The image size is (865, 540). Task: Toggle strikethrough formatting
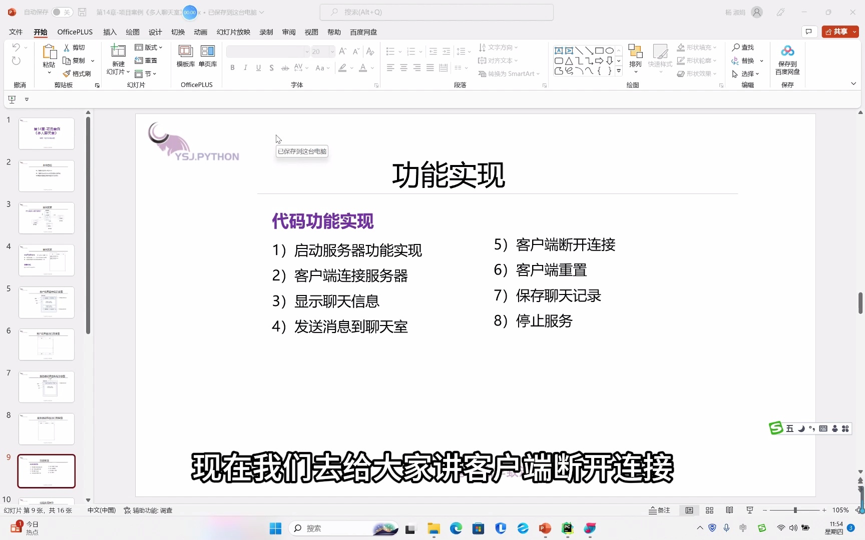(x=284, y=67)
